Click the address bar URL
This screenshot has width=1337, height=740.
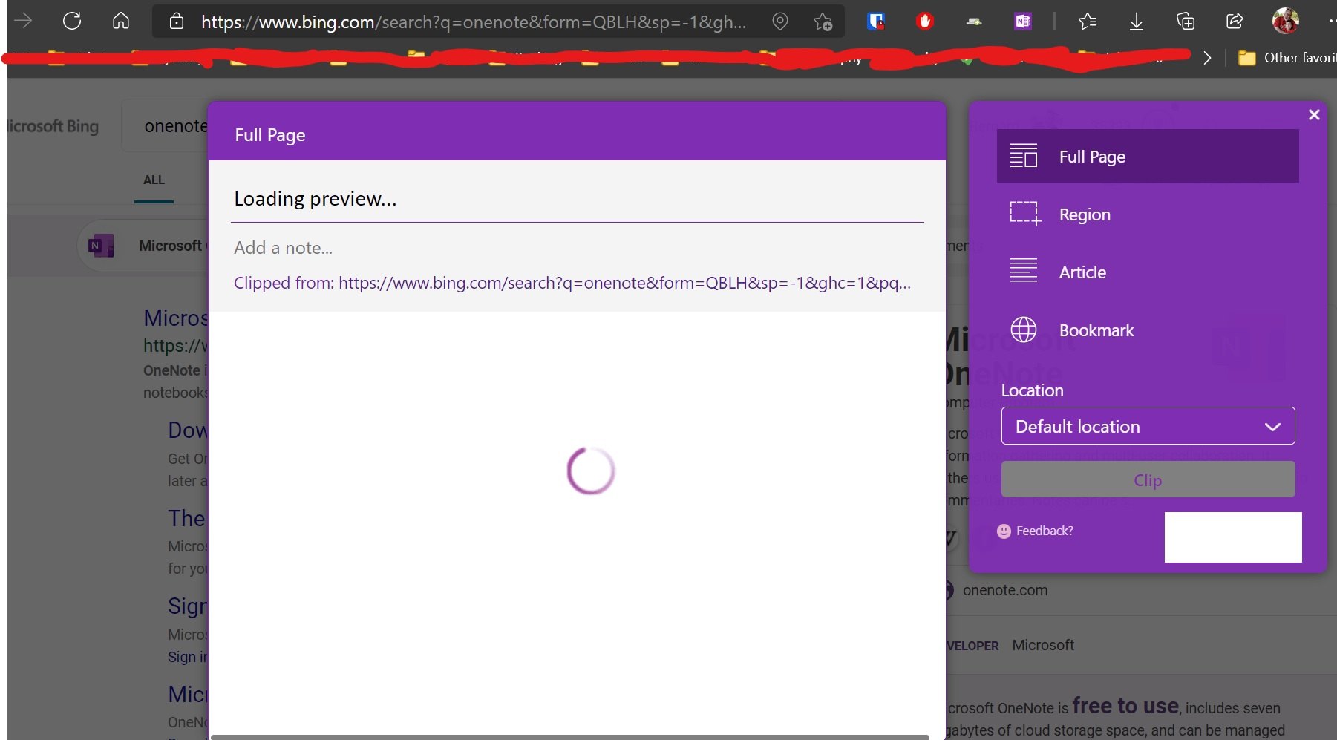click(x=474, y=22)
